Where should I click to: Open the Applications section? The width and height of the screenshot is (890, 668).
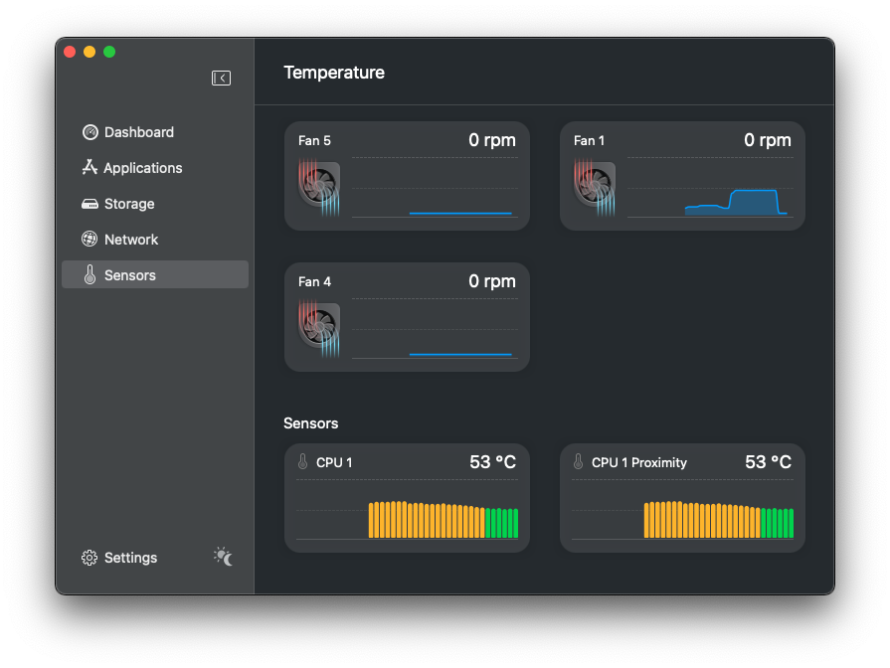coord(142,168)
